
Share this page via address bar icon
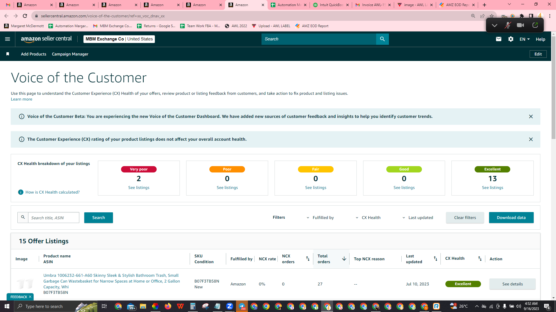(x=482, y=16)
